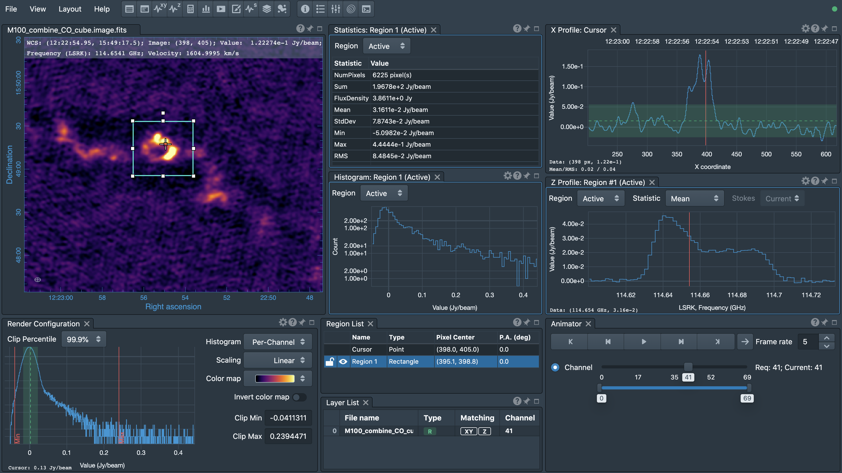Image resolution: width=842 pixels, height=473 pixels.
Task: Click the channel range upper handle at 69
Action: [x=749, y=388]
